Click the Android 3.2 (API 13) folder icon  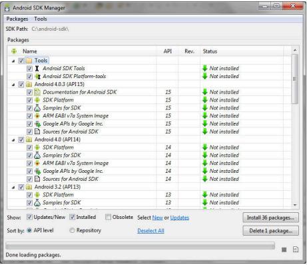29,187
